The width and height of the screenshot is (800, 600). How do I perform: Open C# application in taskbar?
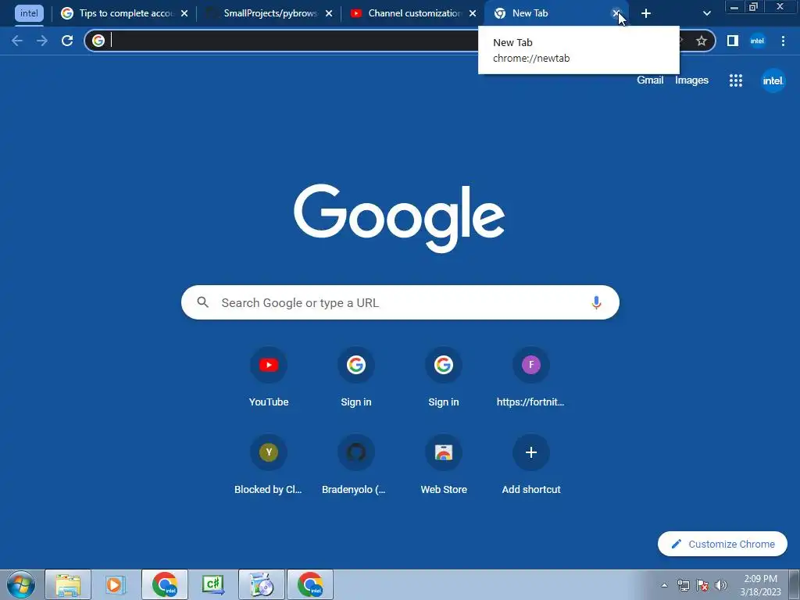pyautogui.click(x=213, y=584)
